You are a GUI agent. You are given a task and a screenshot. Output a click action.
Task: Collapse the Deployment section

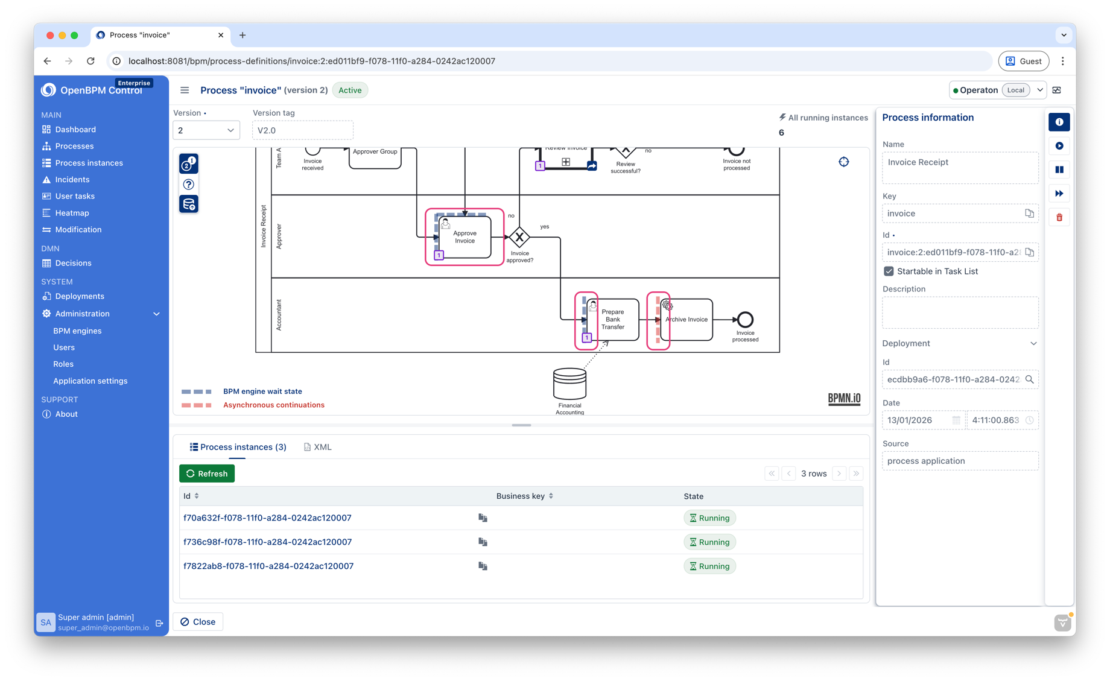[1033, 344]
